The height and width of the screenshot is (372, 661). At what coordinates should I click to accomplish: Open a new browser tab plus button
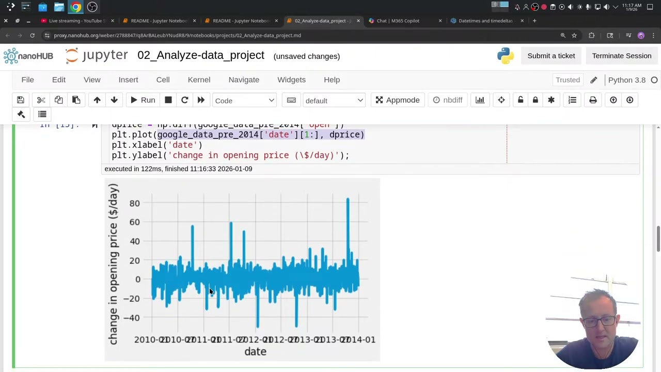(x=534, y=21)
